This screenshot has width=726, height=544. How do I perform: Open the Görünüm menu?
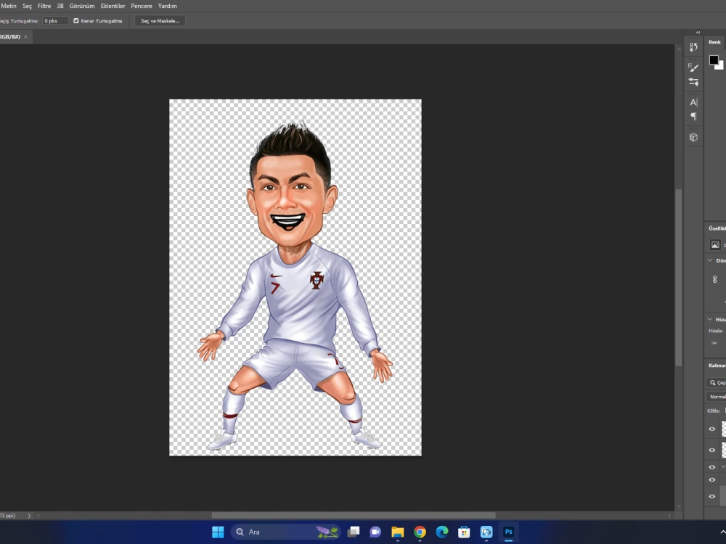82,6
